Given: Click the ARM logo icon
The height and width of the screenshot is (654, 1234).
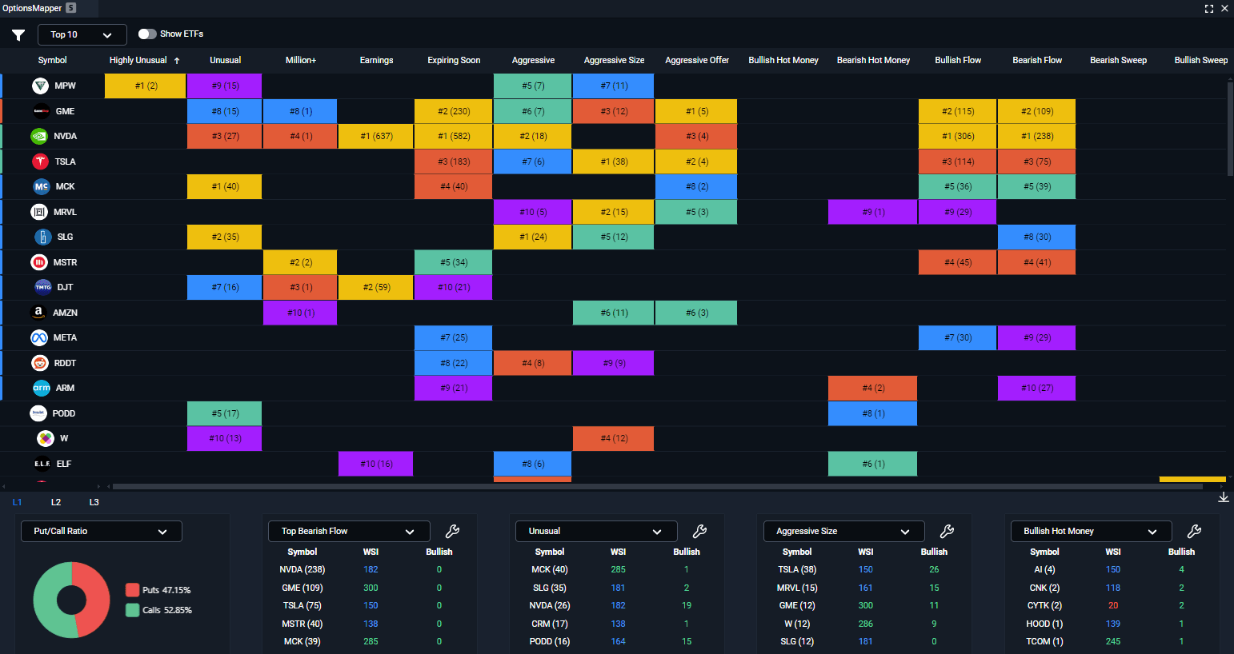Looking at the screenshot, I should tap(42, 388).
